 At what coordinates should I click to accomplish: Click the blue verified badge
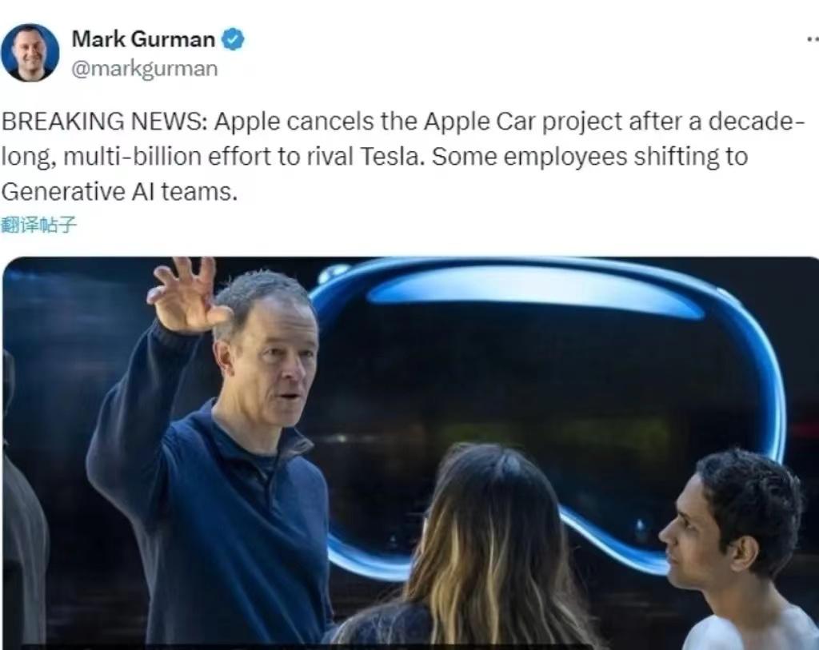(x=233, y=39)
